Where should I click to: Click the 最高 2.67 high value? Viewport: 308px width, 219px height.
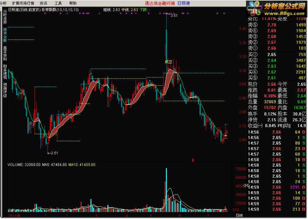click(302, 90)
